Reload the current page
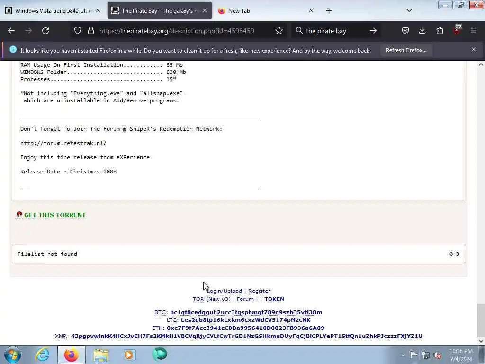Screen dimensions: 485x364 tap(45, 31)
